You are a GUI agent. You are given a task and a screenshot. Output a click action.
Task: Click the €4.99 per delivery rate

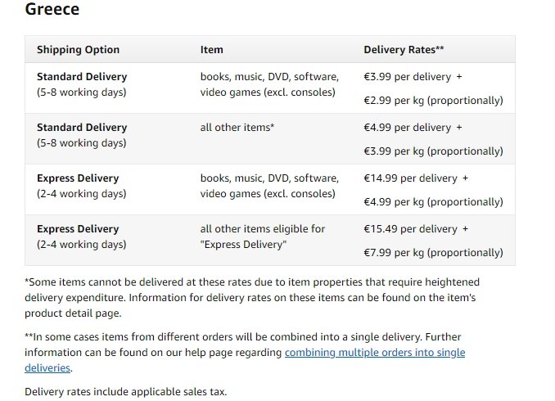(x=407, y=128)
